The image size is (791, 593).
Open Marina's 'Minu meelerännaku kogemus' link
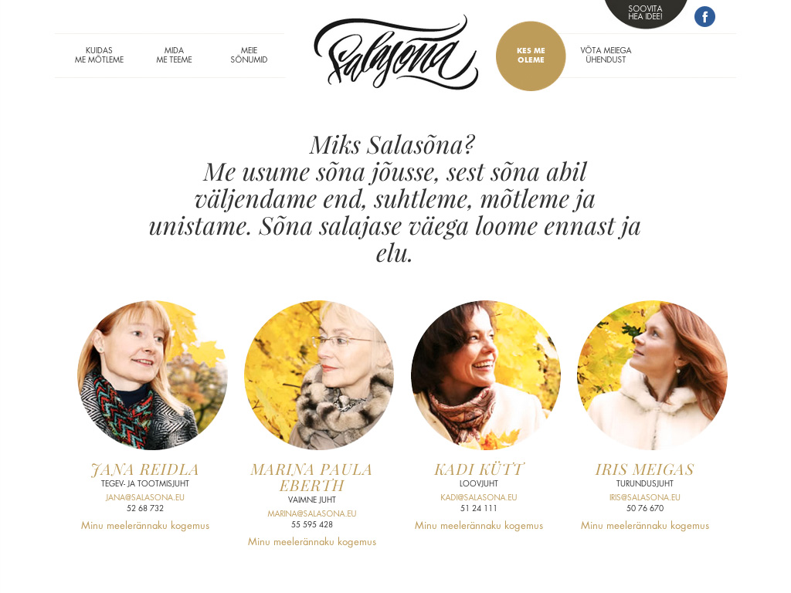point(312,541)
